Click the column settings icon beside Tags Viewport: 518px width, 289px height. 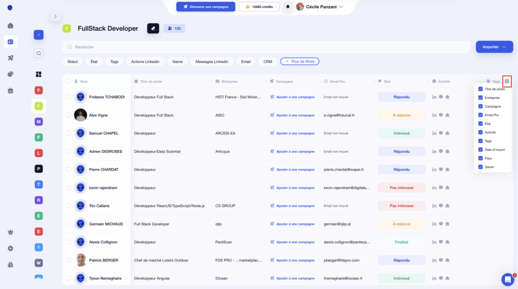(507, 81)
